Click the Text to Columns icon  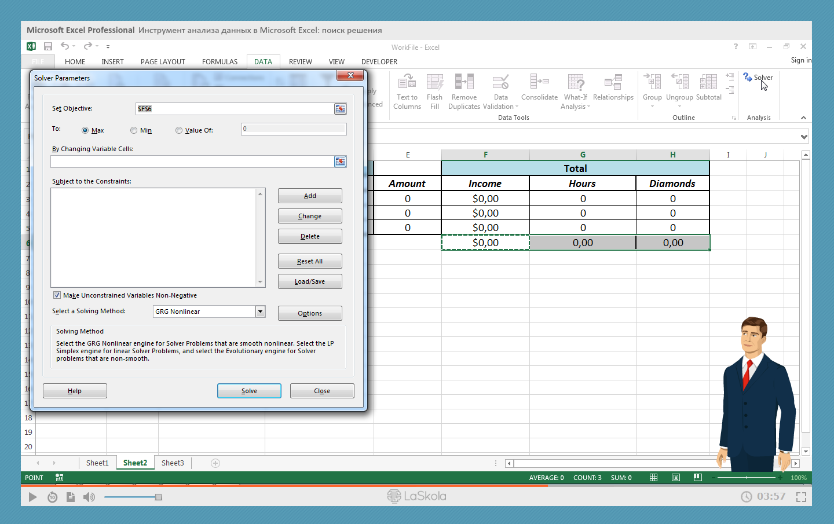point(407,82)
